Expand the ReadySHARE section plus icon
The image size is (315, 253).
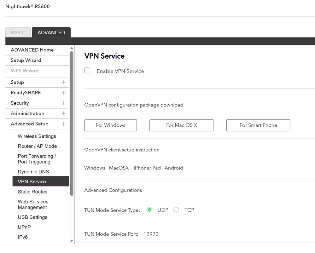click(63, 93)
